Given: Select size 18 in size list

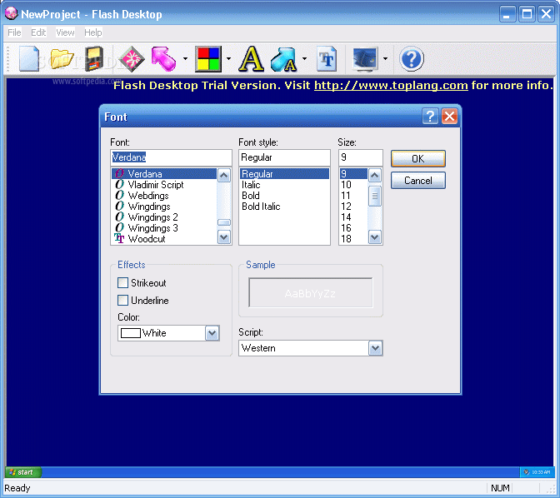Looking at the screenshot, I should point(353,239).
